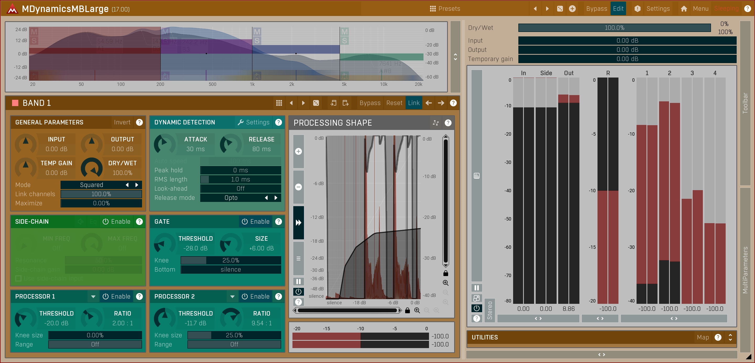Click the Dry/Wet 100.0% slider bar

(614, 28)
